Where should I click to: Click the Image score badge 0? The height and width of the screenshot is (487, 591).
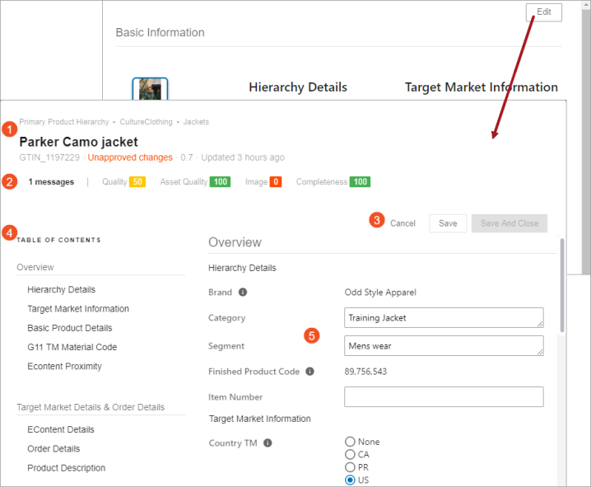(x=276, y=182)
